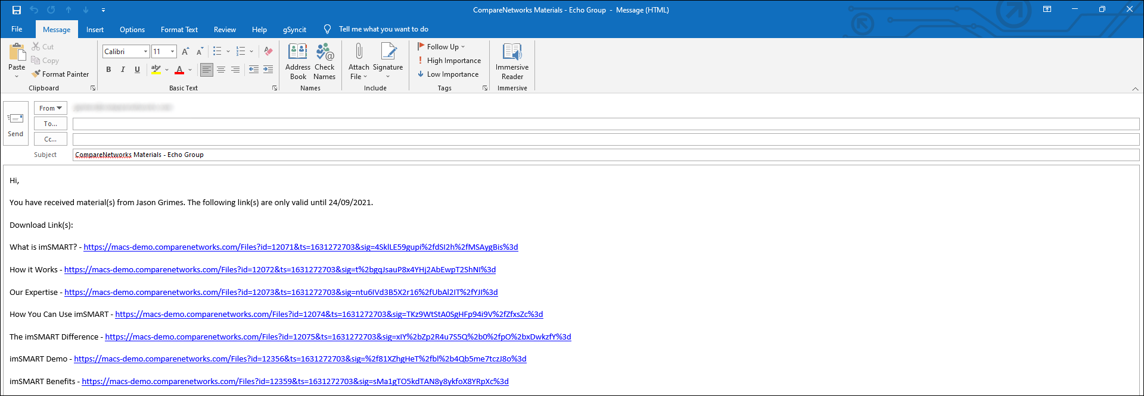1144x396 pixels.
Task: Toggle High Importance tag
Action: [450, 61]
